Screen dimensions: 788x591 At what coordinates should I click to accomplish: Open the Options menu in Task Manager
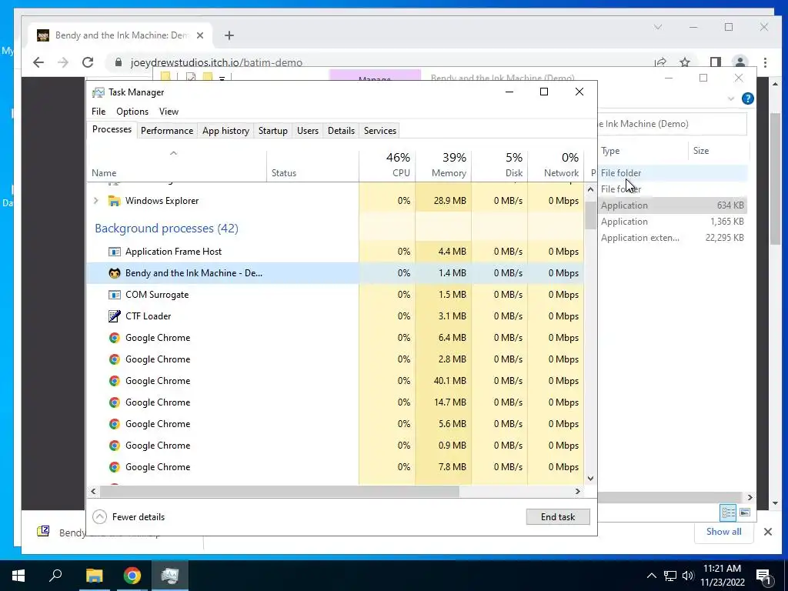click(132, 112)
